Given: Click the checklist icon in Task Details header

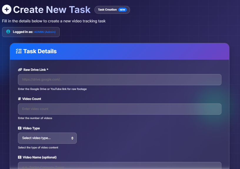Looking at the screenshot, I should coord(19,51).
